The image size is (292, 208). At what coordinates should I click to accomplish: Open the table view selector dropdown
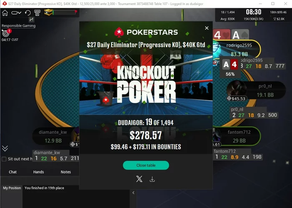(x=16, y=13)
